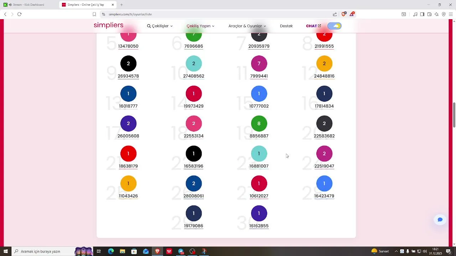Click ID text 22553134
456x256 pixels.
(x=193, y=136)
